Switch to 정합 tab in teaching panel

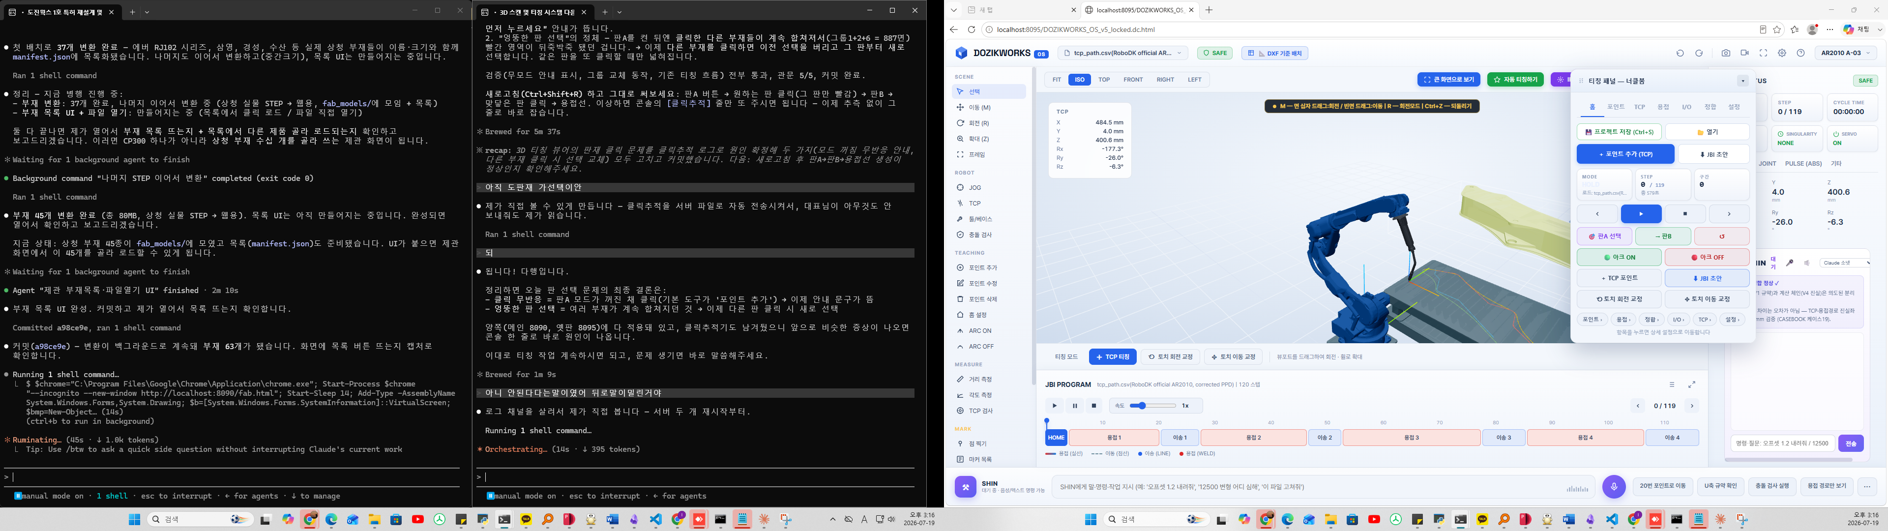[1710, 107]
